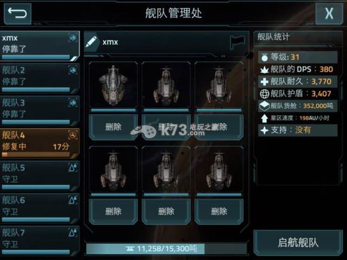
Task: Click the status icon on 舰队3 entry
Action: pyautogui.click(x=73, y=103)
